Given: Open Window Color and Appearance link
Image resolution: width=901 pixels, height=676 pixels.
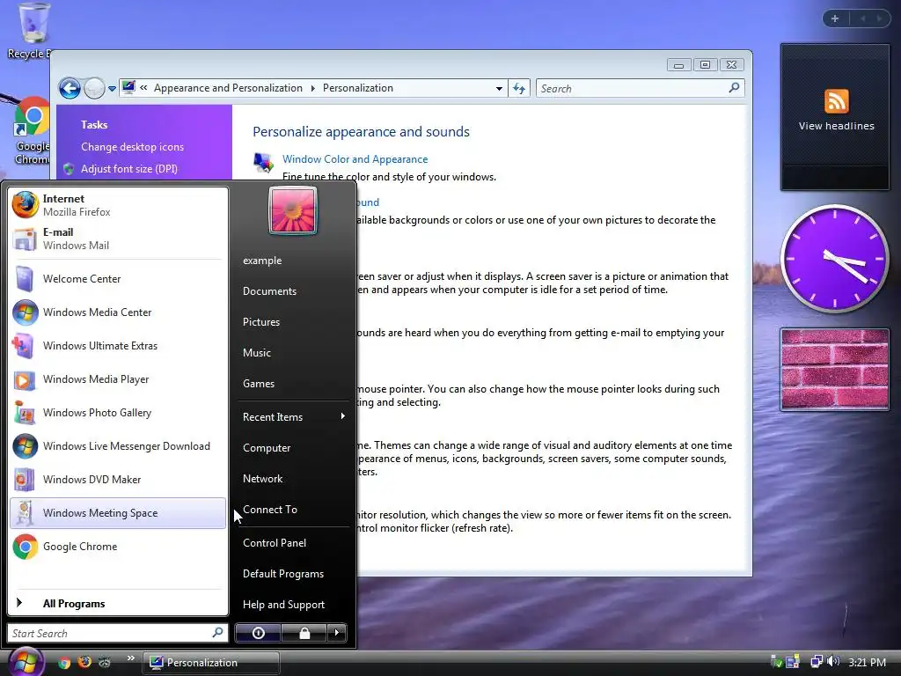Looking at the screenshot, I should click(x=355, y=159).
